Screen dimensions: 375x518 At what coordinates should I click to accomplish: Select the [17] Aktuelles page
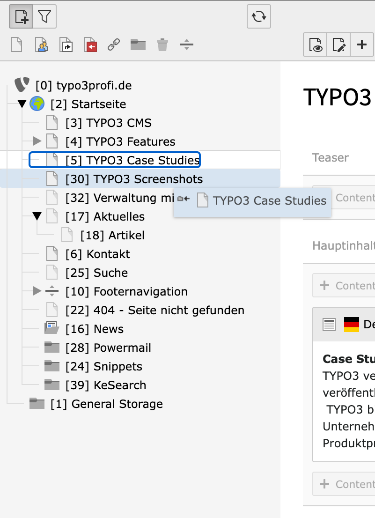[x=105, y=217]
